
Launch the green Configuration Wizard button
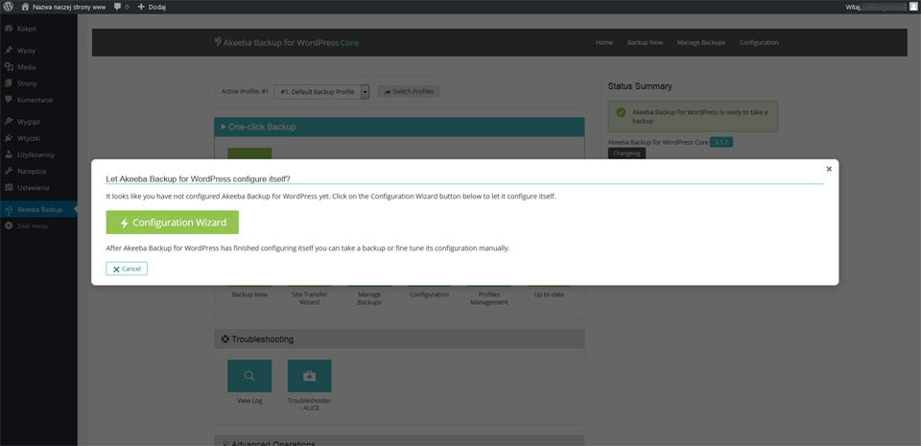(x=172, y=223)
